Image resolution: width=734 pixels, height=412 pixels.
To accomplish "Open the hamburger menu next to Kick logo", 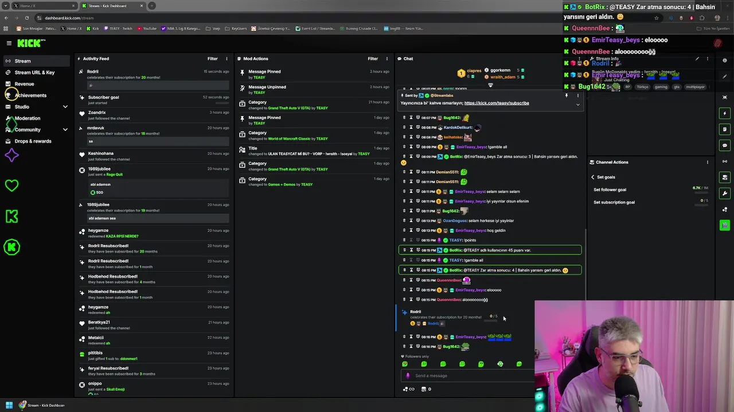I will [9, 43].
